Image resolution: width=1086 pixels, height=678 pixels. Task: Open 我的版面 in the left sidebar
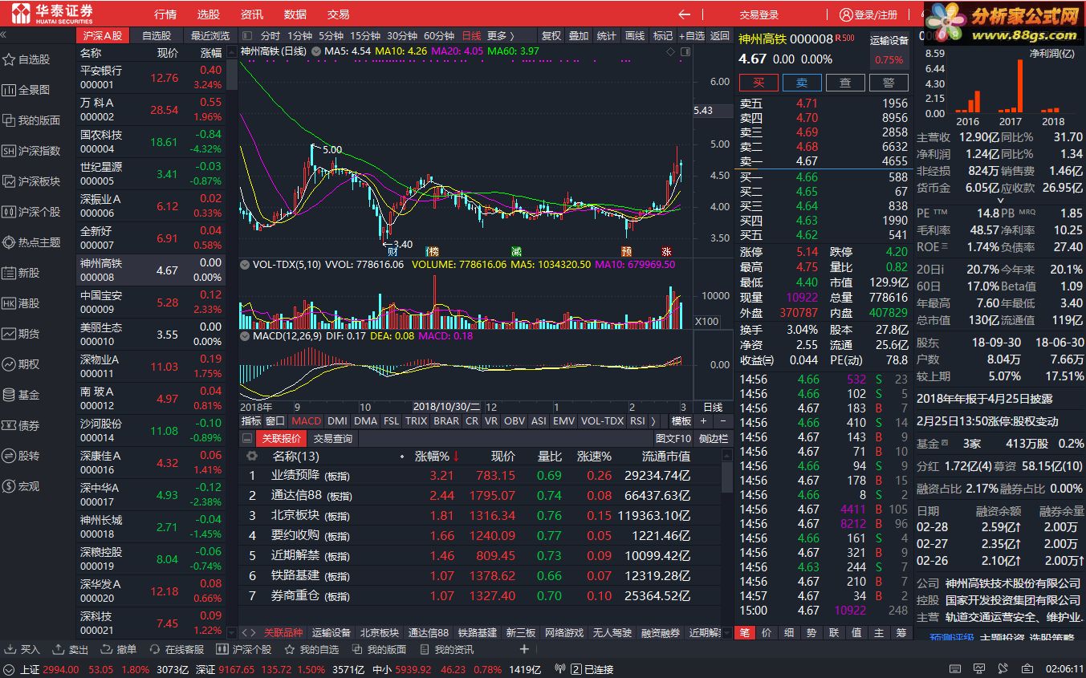(x=32, y=120)
